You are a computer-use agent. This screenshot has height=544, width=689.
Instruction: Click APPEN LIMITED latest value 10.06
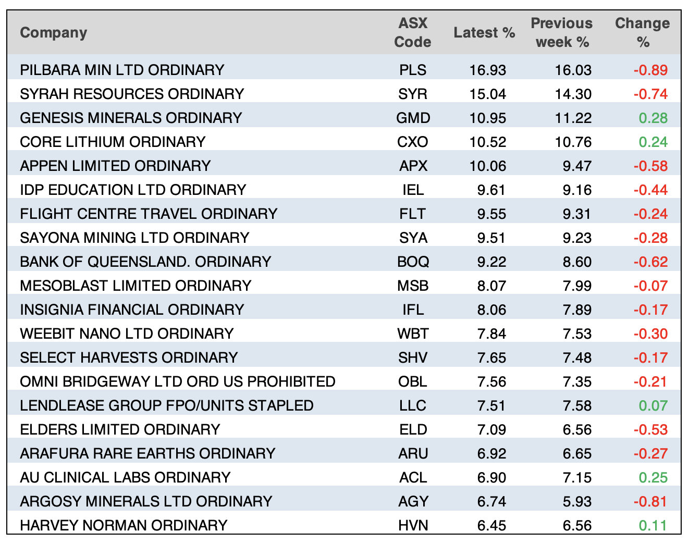coord(487,166)
